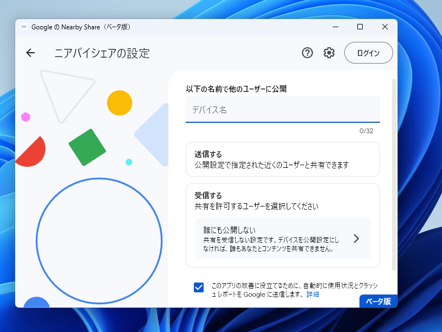The image size is (442, 332).
Task: Click the ニアバイシェアの設定 page title
Action: [102, 53]
